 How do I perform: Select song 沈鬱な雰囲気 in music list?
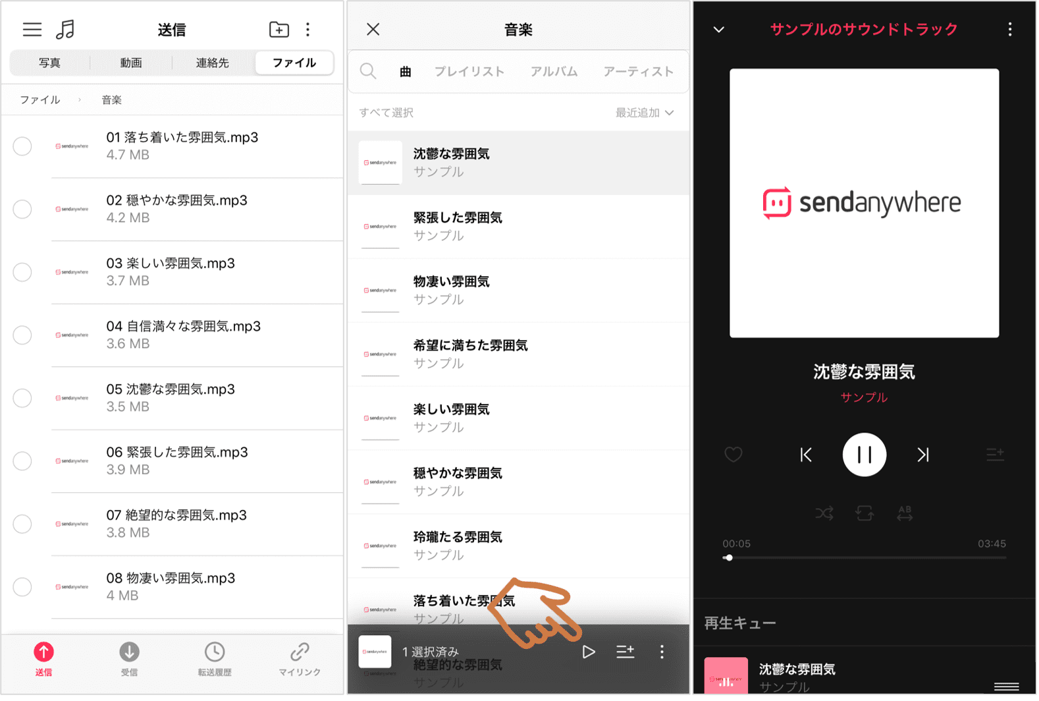[x=519, y=163]
